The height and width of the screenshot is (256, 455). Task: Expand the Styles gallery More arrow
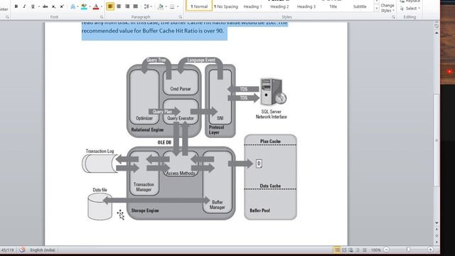click(376, 9)
